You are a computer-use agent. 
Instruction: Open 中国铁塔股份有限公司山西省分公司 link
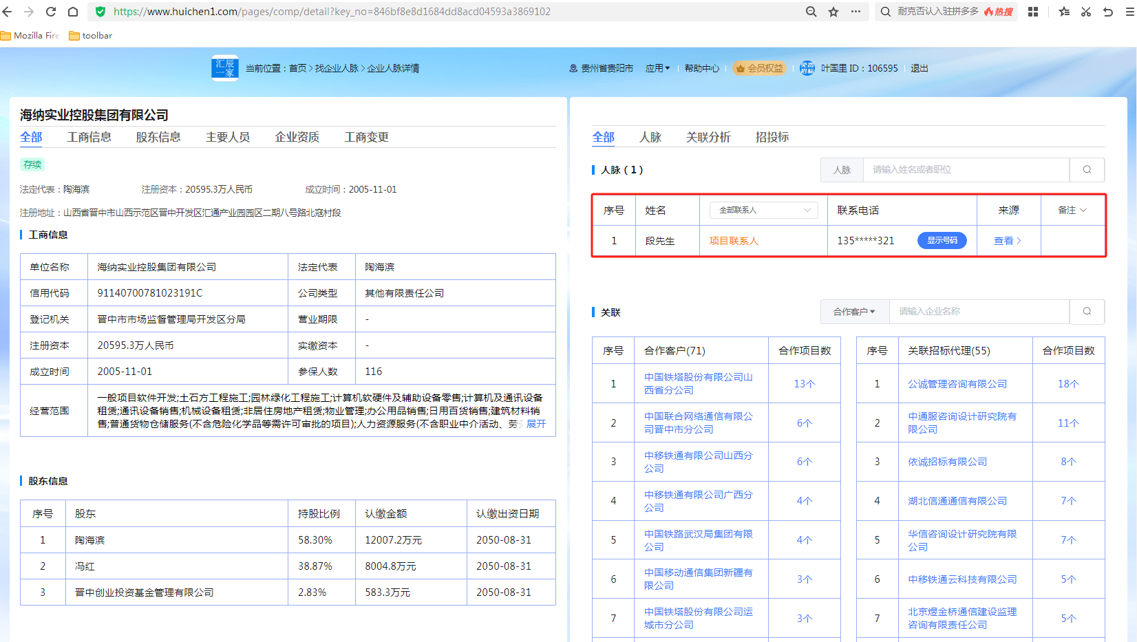click(x=699, y=383)
